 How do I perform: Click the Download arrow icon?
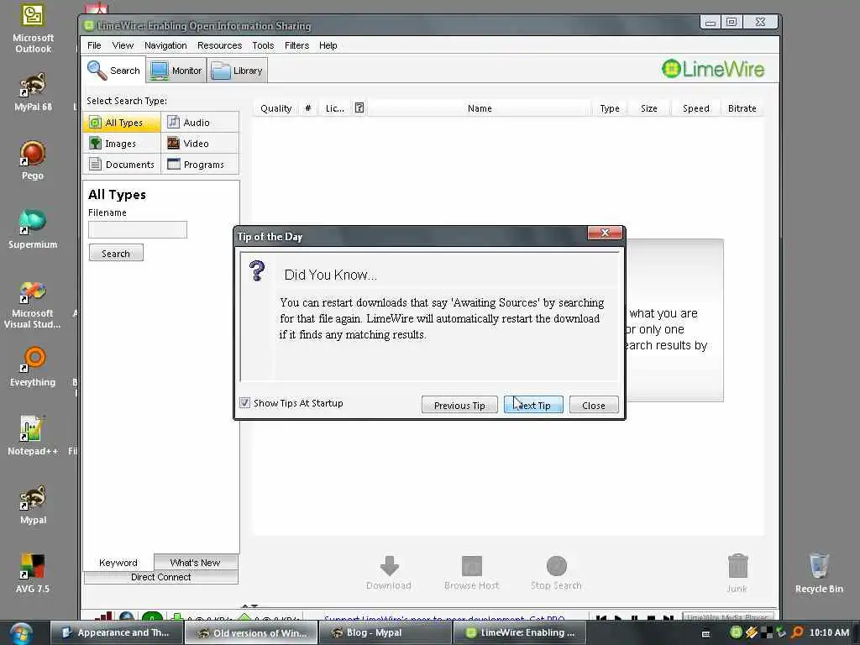[x=389, y=566]
